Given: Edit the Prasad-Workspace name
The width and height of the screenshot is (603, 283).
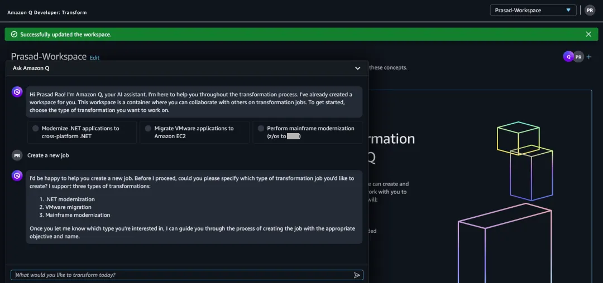Looking at the screenshot, I should click(x=94, y=58).
